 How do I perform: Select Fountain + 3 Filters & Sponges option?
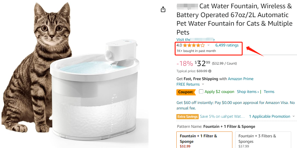pos(263,140)
